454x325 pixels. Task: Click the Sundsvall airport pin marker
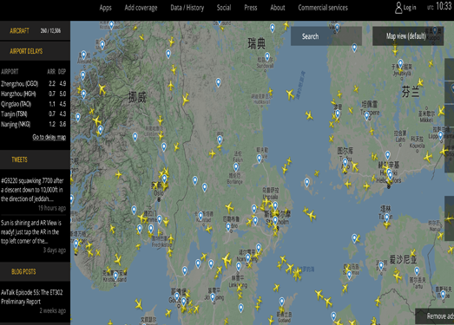[x=267, y=56]
